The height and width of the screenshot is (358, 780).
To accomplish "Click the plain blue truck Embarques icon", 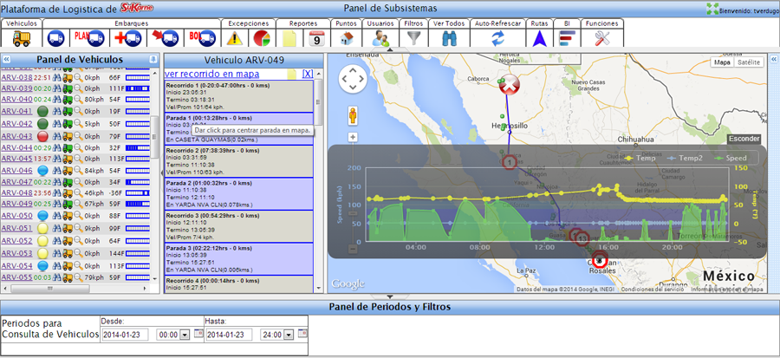I will click(55, 38).
